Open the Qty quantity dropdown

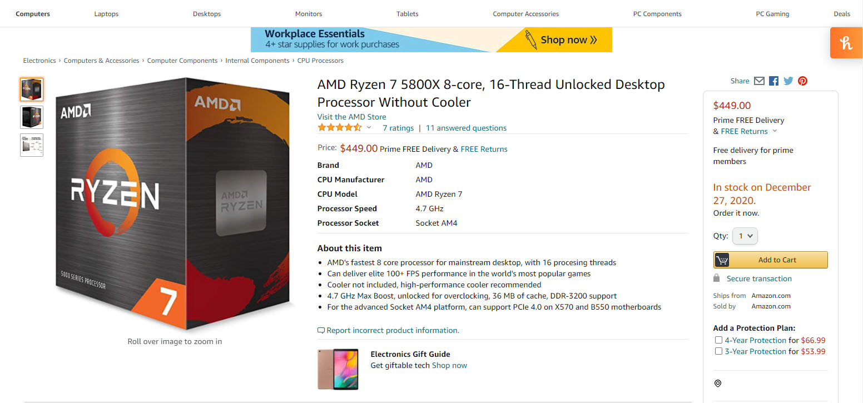745,236
